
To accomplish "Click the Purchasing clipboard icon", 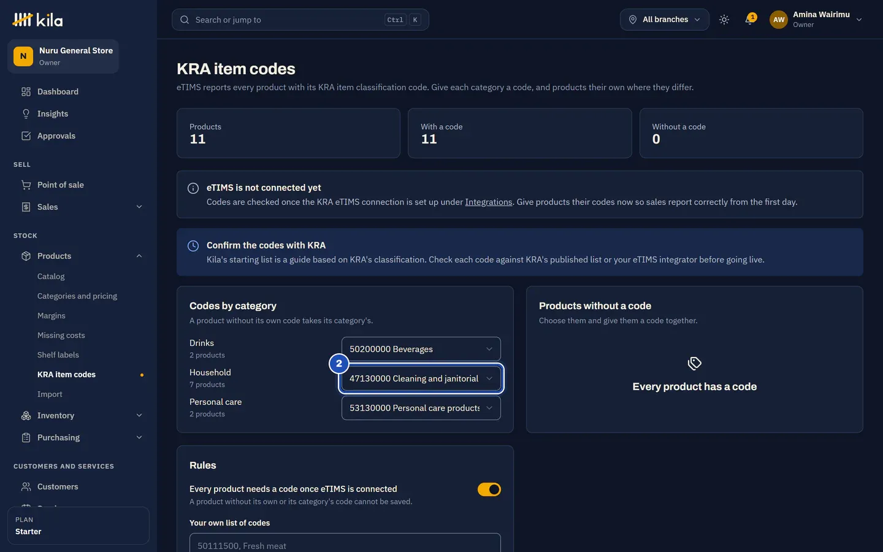I will coord(26,437).
